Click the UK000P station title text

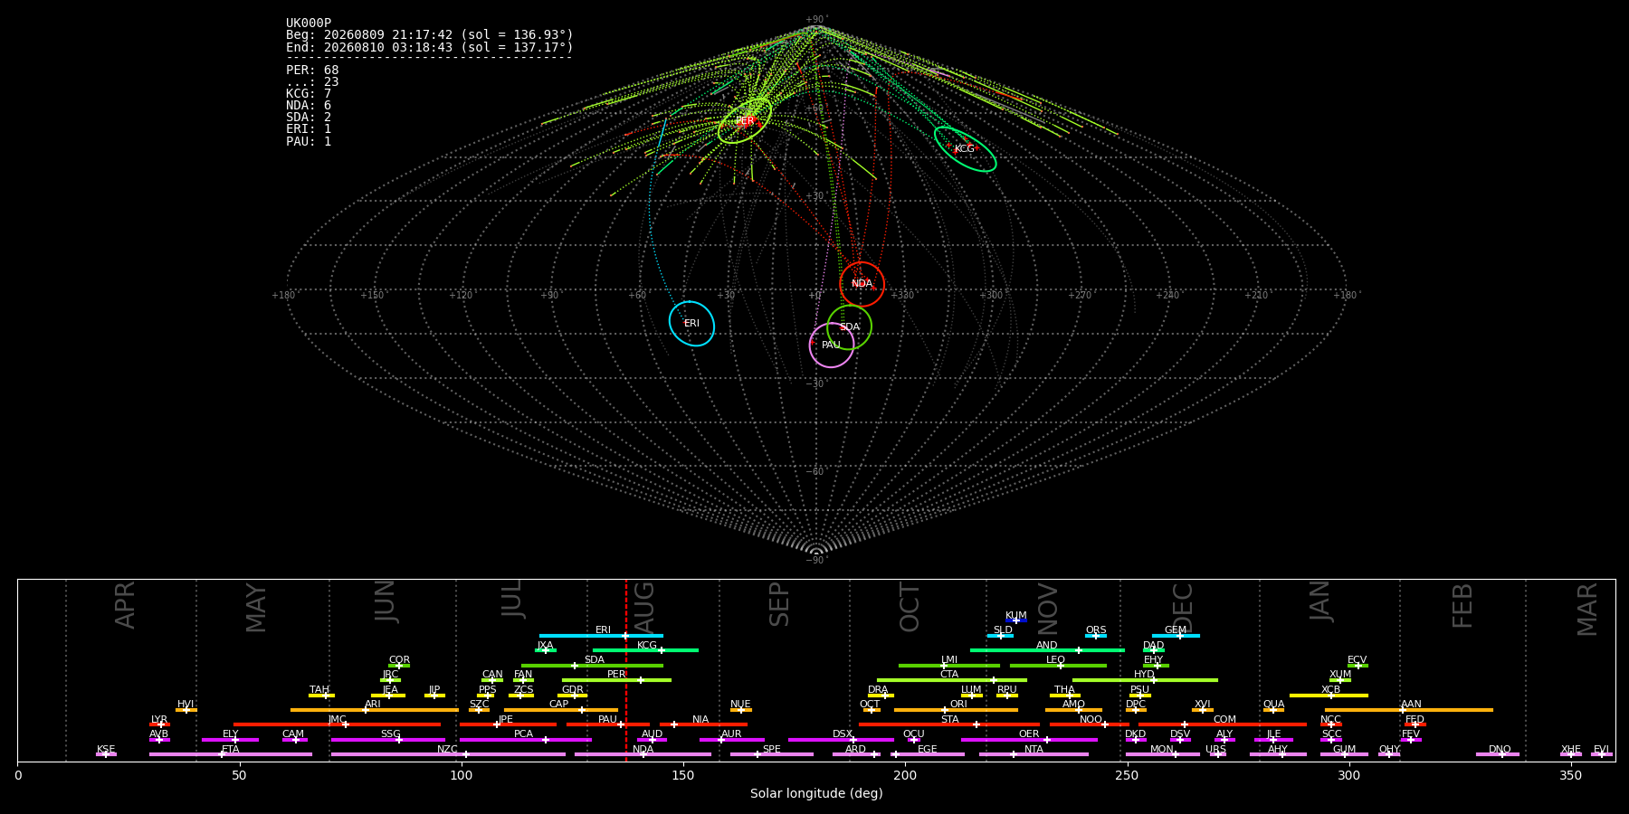(309, 23)
